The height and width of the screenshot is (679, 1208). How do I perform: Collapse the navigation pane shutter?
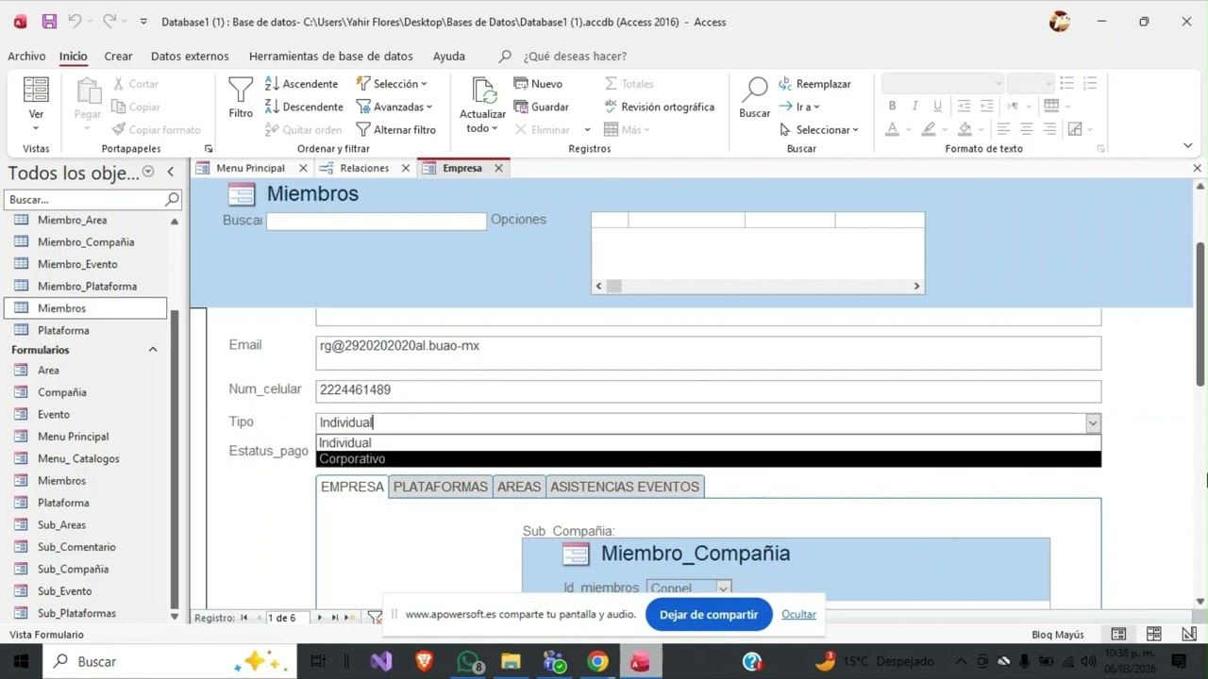tap(171, 172)
